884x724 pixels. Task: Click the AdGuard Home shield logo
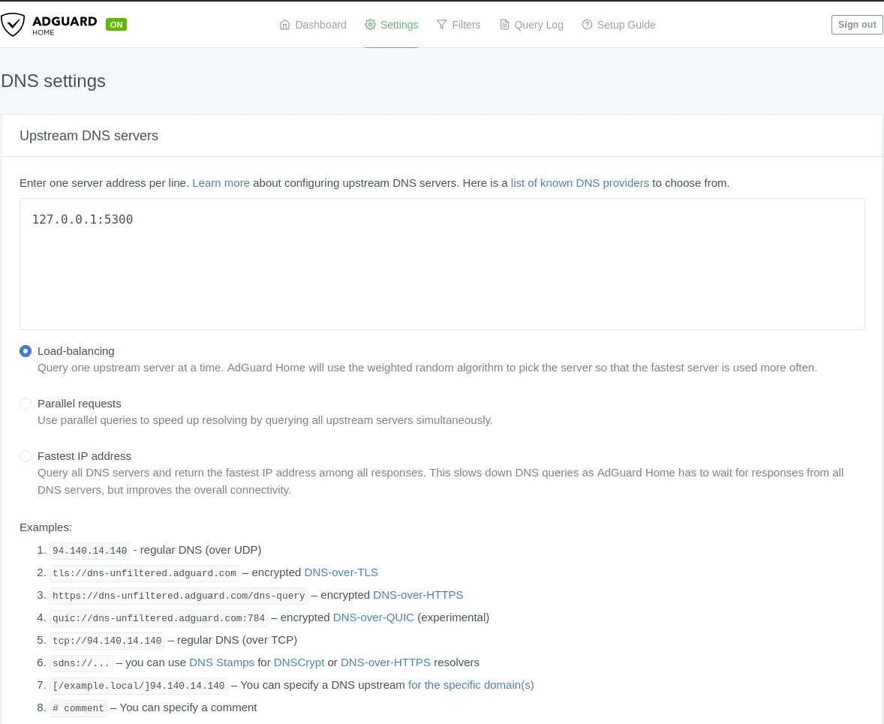tap(14, 25)
